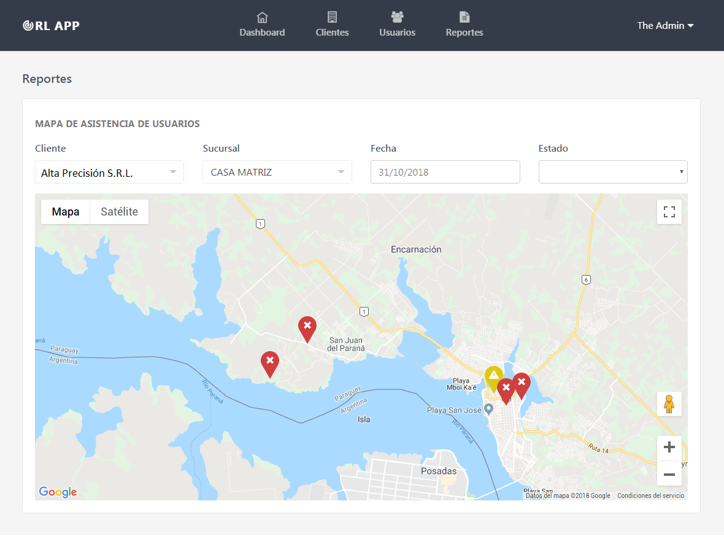Click the Google logo on the map
Screen dimensions: 724x536
pos(58,492)
